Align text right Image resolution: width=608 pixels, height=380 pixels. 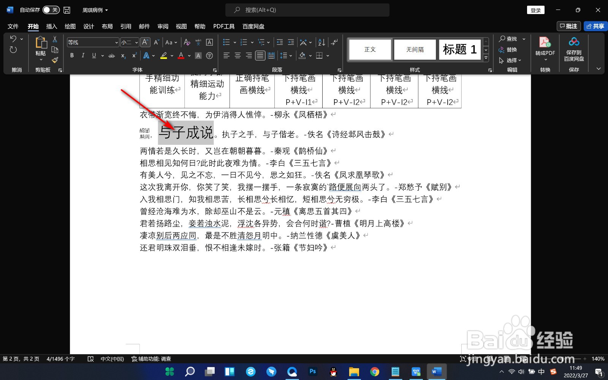249,55
